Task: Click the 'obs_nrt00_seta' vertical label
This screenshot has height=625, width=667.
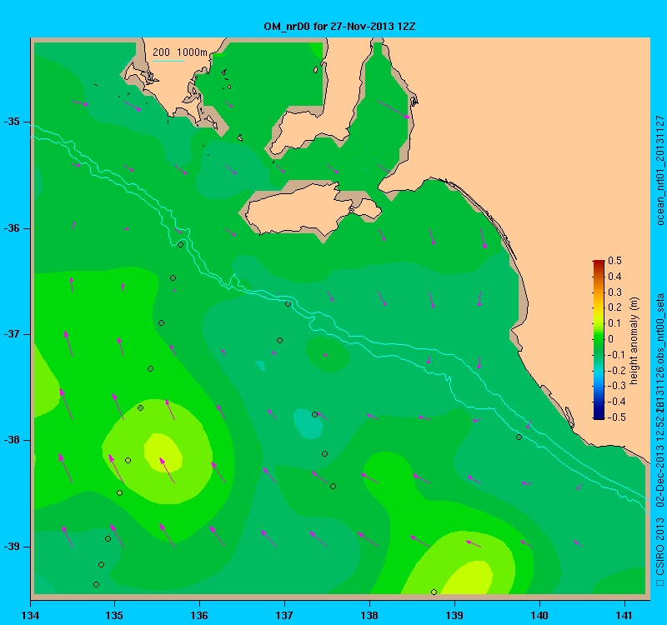Action: click(660, 328)
